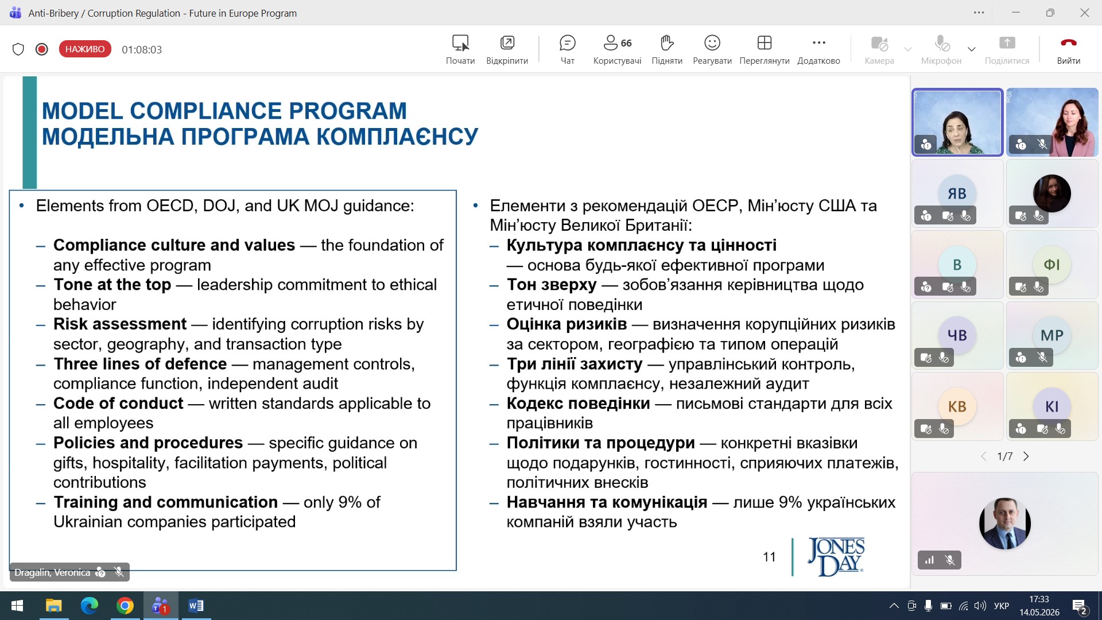Click Відкріпити to unpin the shared content

[x=507, y=49]
